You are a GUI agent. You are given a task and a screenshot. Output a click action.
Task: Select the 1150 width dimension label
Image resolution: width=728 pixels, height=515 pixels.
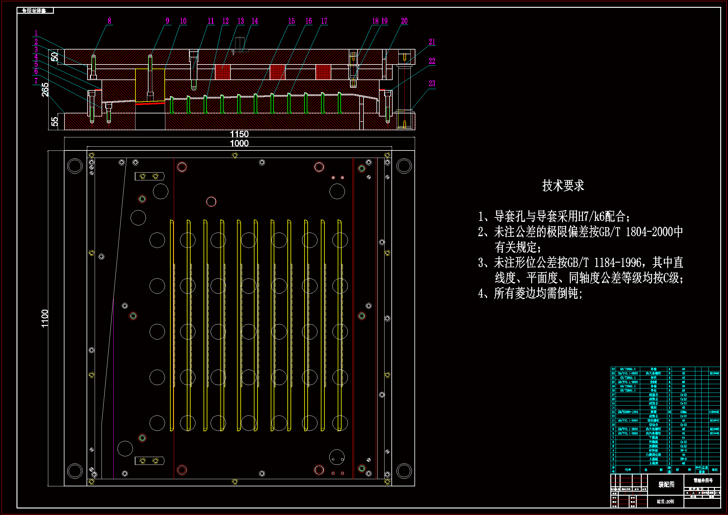tap(239, 134)
